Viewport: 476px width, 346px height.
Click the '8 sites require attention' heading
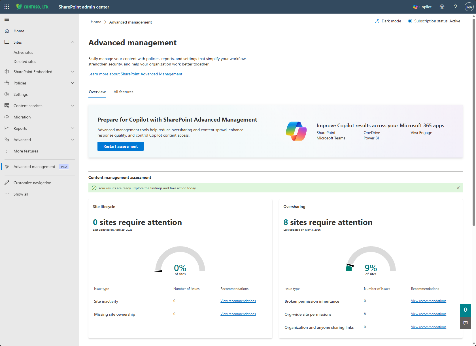click(x=328, y=222)
